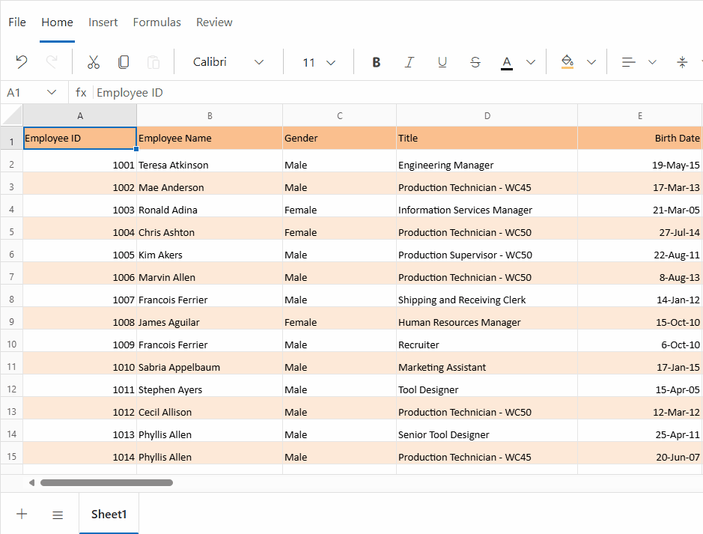Screen dimensions: 703x534
Task: Click the fill color bucket icon
Action: (567, 62)
